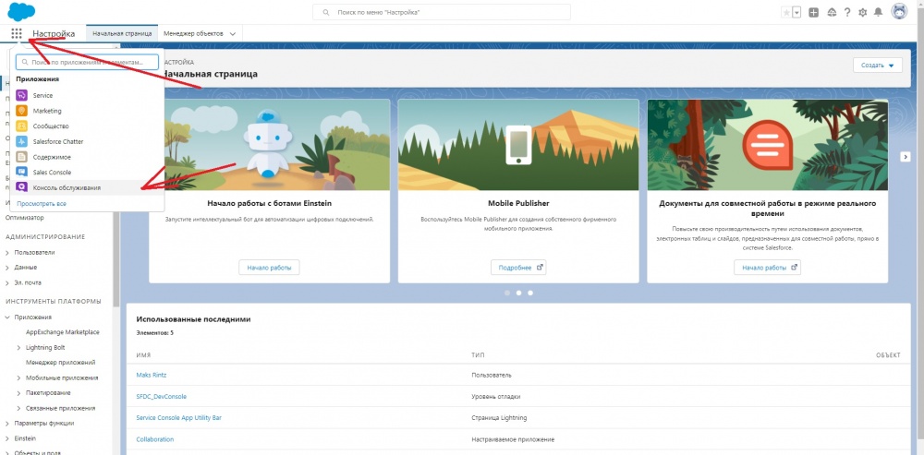Open the App Launcher grid icon
Screen dimensions: 924x455
17,33
